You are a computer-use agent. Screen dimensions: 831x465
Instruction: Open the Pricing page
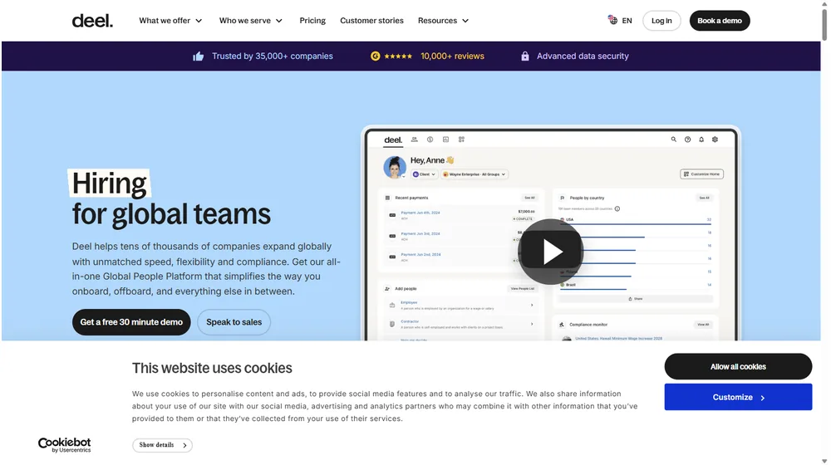tap(312, 21)
